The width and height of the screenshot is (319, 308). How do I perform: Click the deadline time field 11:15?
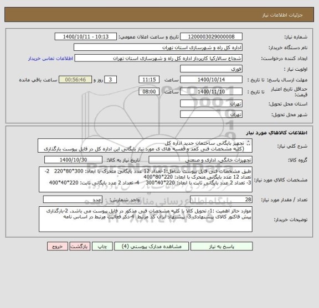point(149,80)
